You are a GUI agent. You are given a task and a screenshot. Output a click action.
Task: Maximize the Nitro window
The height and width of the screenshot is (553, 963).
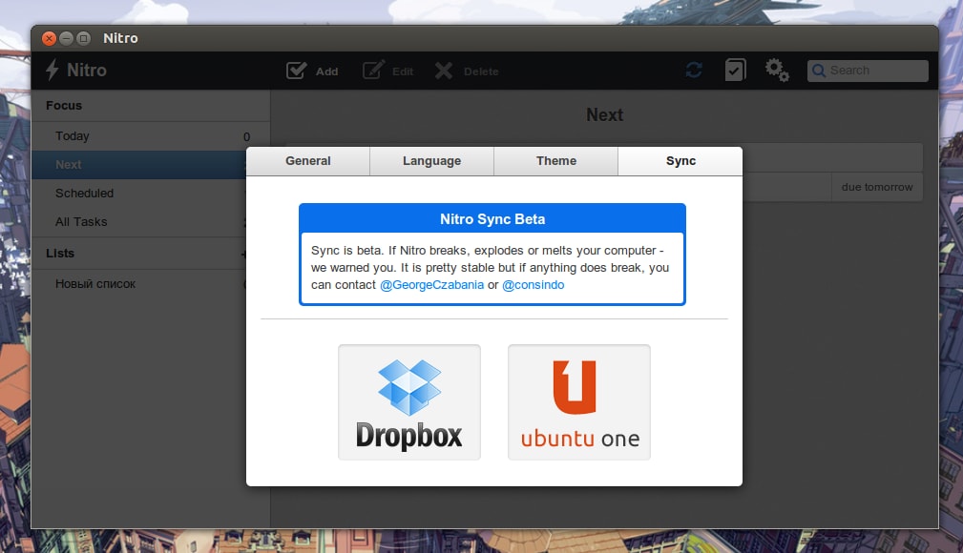[x=84, y=38]
